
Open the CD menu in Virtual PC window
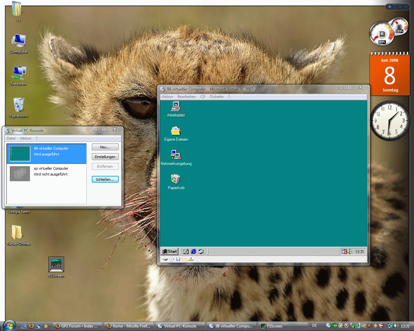click(203, 97)
